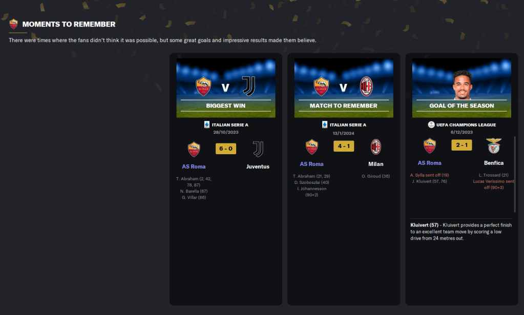The height and width of the screenshot is (315, 524).
Task: Click the AS Roma crest beside Moments to Remember
Action: [x=13, y=24]
